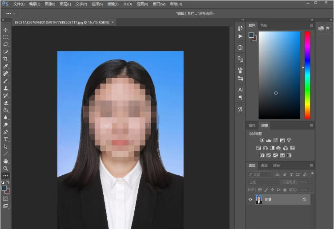Switch to the 色板 tab

(264, 25)
